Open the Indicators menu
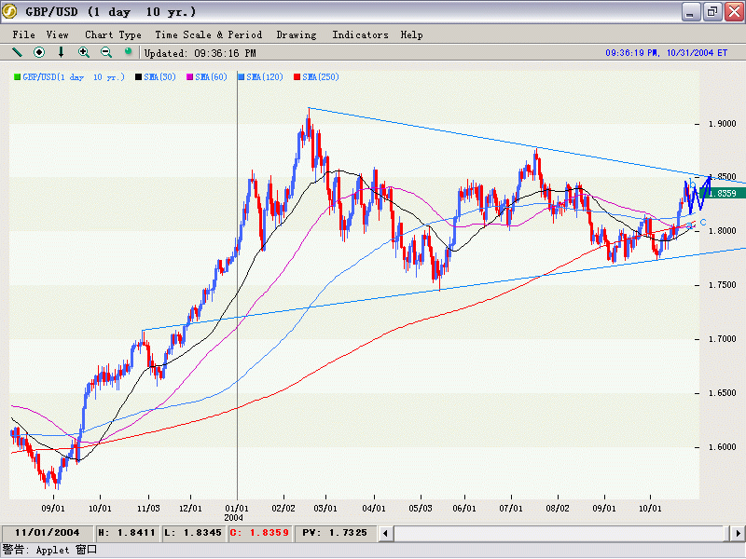746x559 pixels. [360, 34]
